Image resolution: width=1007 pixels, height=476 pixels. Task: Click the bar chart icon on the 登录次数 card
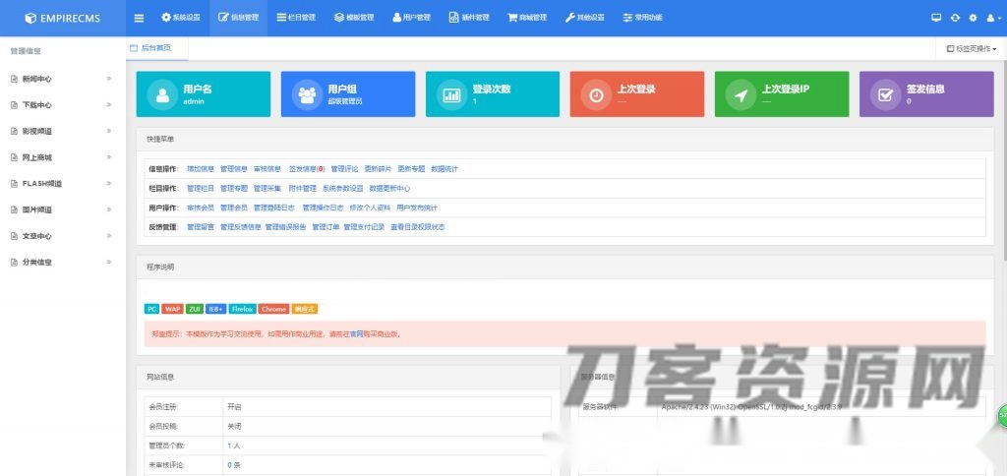pyautogui.click(x=451, y=95)
